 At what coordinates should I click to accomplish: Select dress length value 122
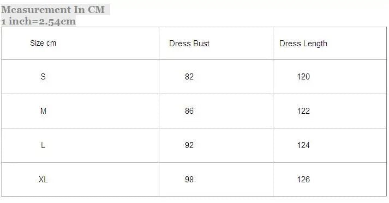[303, 111]
